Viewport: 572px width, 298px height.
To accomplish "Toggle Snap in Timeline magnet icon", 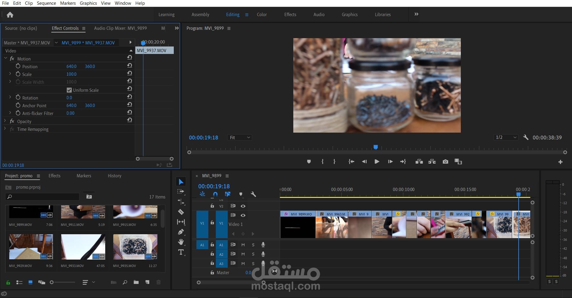I will (215, 194).
